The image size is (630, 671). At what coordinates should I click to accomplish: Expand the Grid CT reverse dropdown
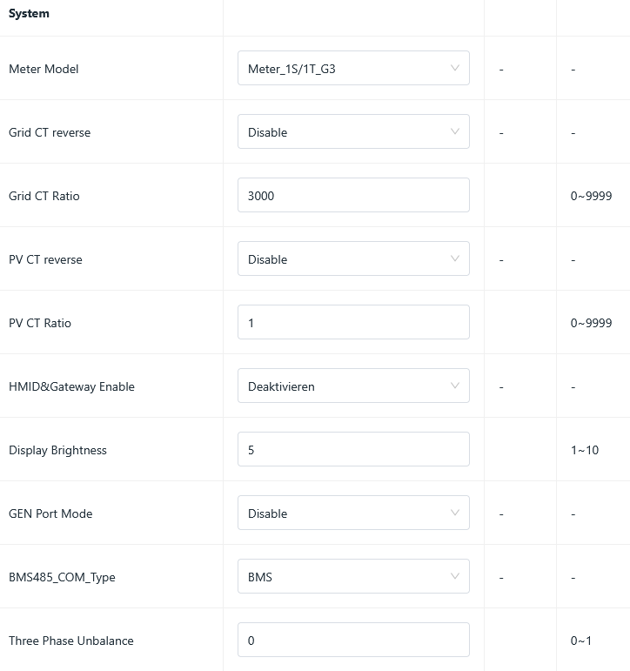352,132
